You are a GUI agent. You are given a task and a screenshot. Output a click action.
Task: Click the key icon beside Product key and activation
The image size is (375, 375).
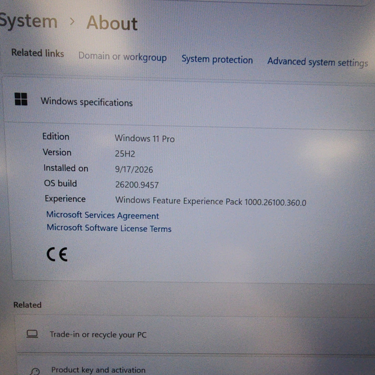click(x=35, y=371)
